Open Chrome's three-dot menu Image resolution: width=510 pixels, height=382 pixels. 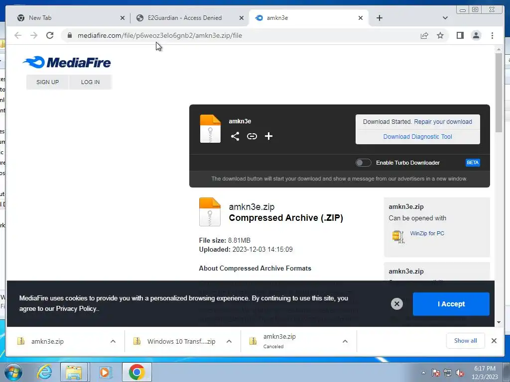pos(492,35)
